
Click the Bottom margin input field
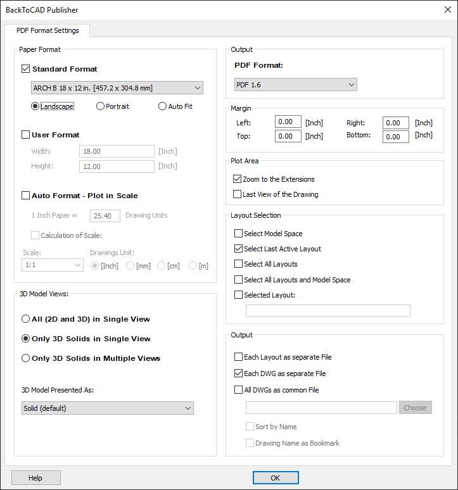(x=396, y=137)
